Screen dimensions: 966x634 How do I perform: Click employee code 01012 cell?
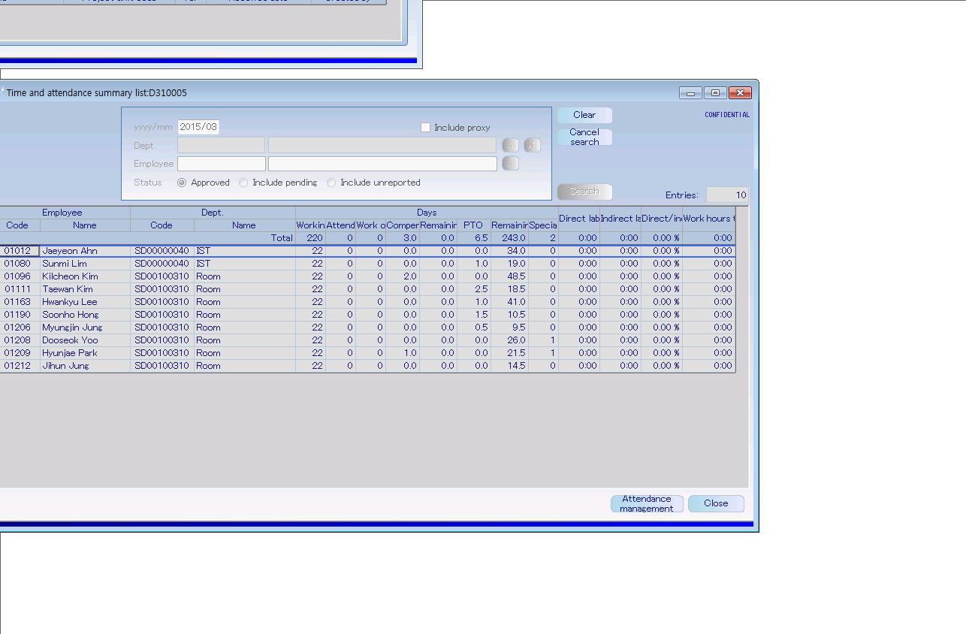pyautogui.click(x=20, y=251)
